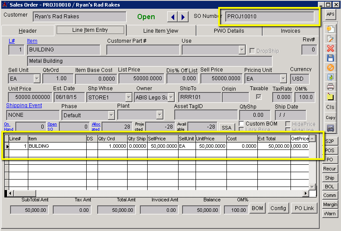This screenshot has width=341, height=231.
Task: Check the DropShip checkbox
Action: tap(252, 51)
